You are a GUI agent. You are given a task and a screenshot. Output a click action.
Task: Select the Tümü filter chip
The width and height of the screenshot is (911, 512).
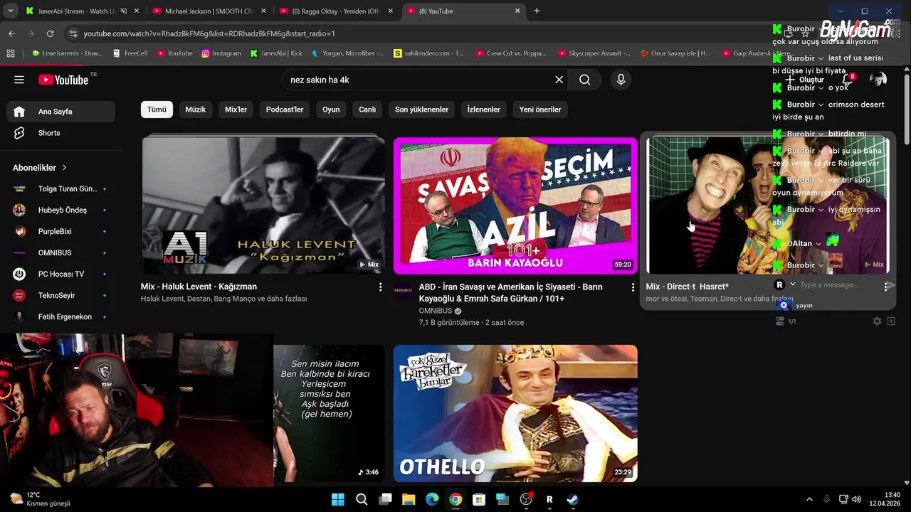pyautogui.click(x=157, y=110)
